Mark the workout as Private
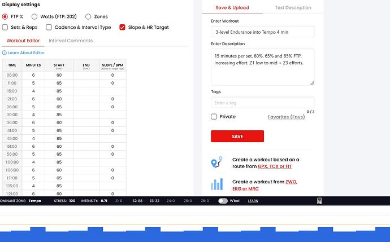Viewport: 390px width, 242px height. [214, 117]
